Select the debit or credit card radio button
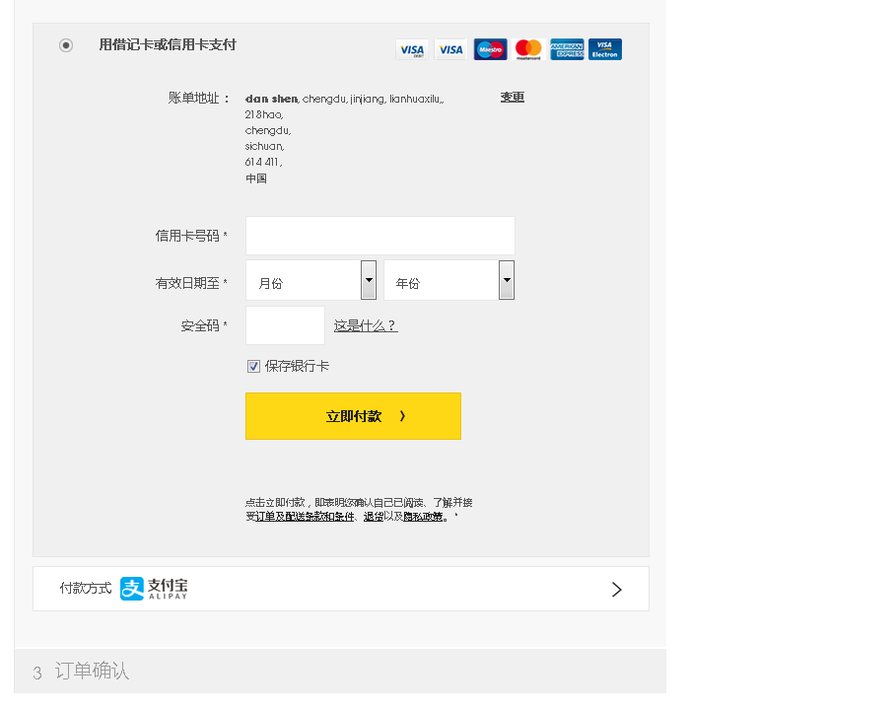 point(66,45)
